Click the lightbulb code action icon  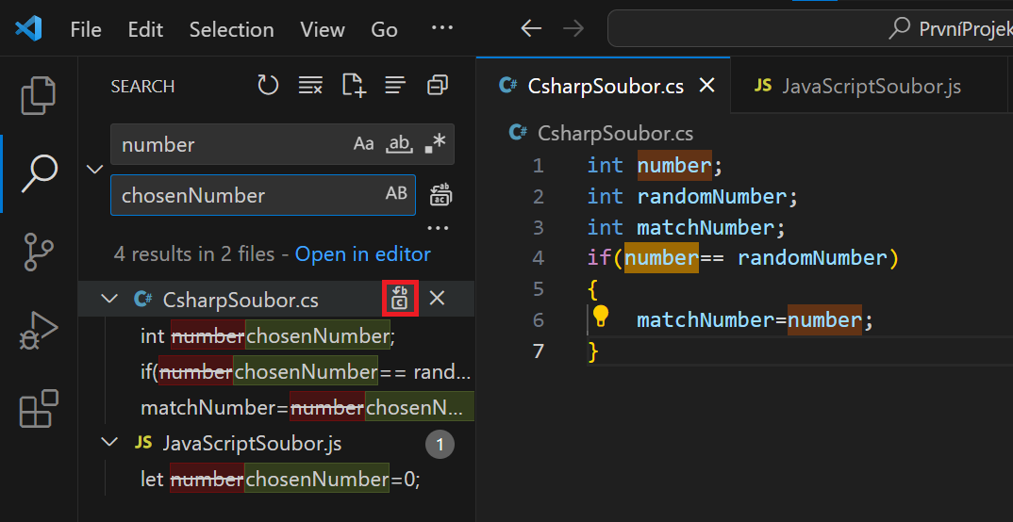click(x=601, y=317)
